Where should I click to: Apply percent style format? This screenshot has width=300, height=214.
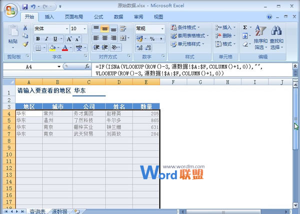click(x=152, y=39)
